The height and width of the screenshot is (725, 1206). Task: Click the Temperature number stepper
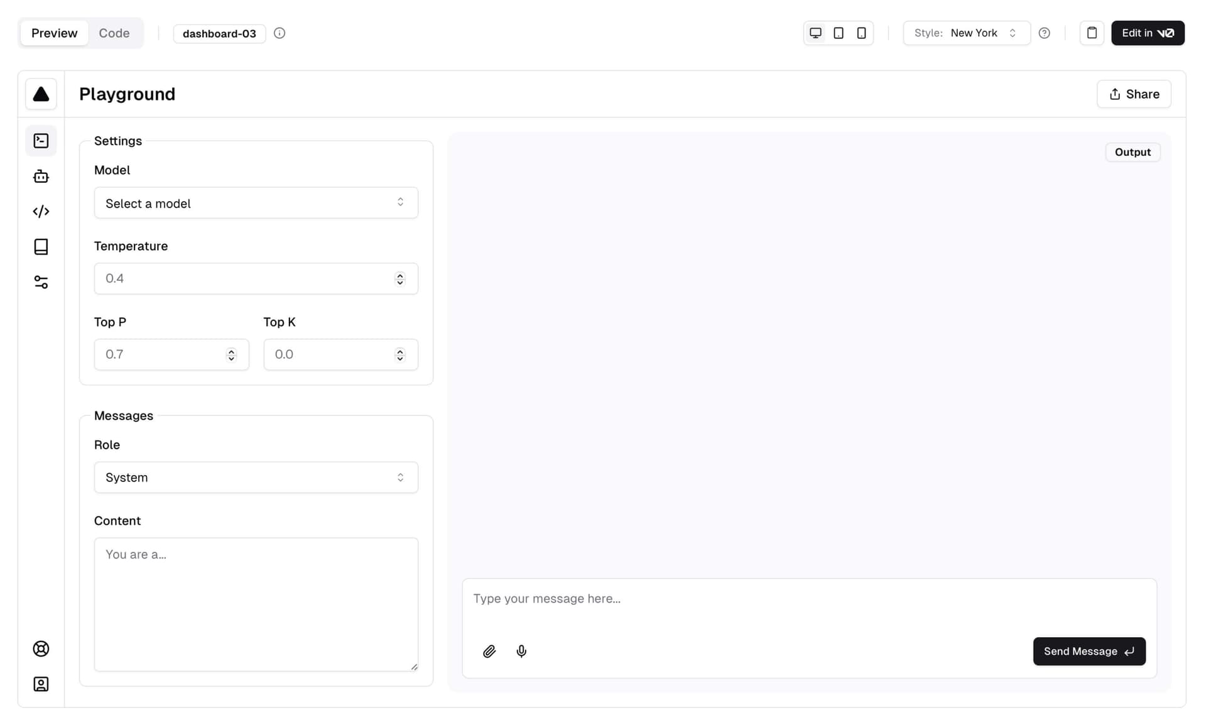400,279
